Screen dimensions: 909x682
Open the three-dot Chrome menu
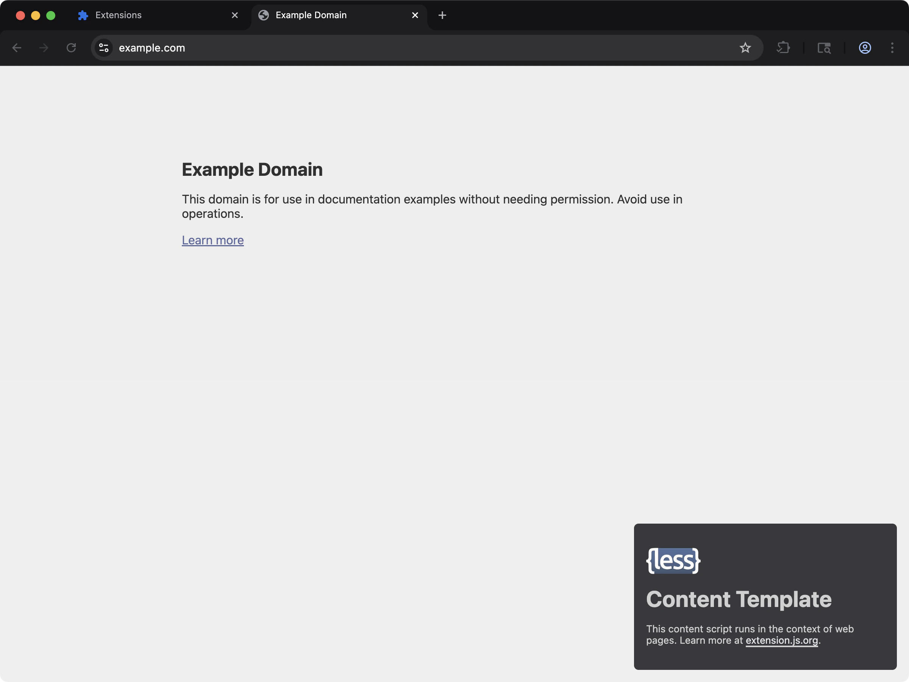coord(893,48)
